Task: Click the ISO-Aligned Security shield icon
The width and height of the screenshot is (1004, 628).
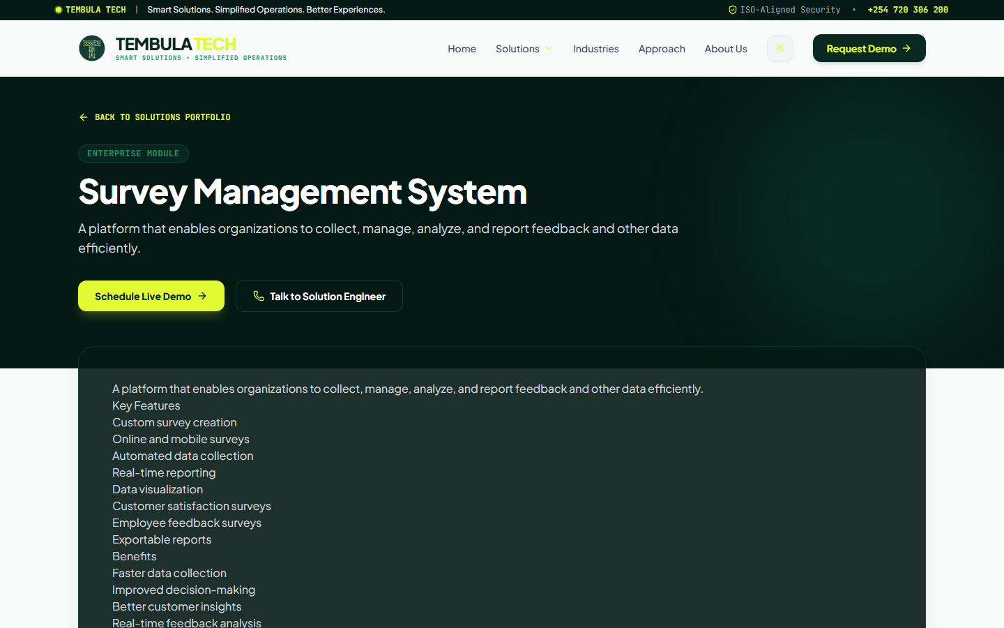Action: [x=733, y=10]
